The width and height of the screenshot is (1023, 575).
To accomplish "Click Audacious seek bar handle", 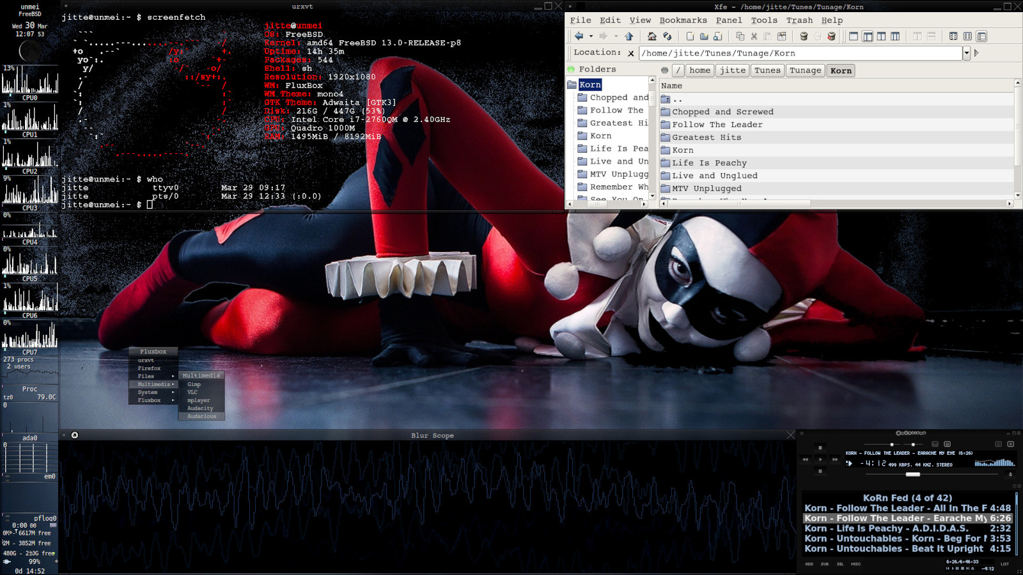I will tap(913, 474).
